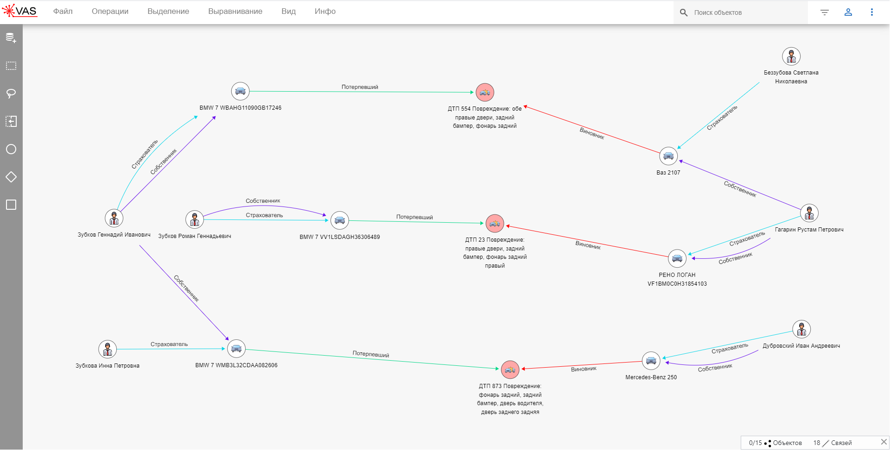Viewport: 890px width, 451px height.
Task: Select accident node ДТП 23
Action: point(495,224)
